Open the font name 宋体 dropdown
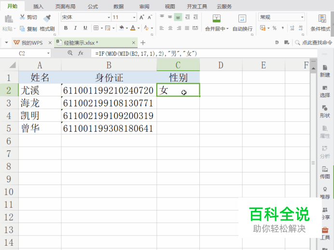Image resolution: width=334 pixels, height=250 pixels. 109,17
